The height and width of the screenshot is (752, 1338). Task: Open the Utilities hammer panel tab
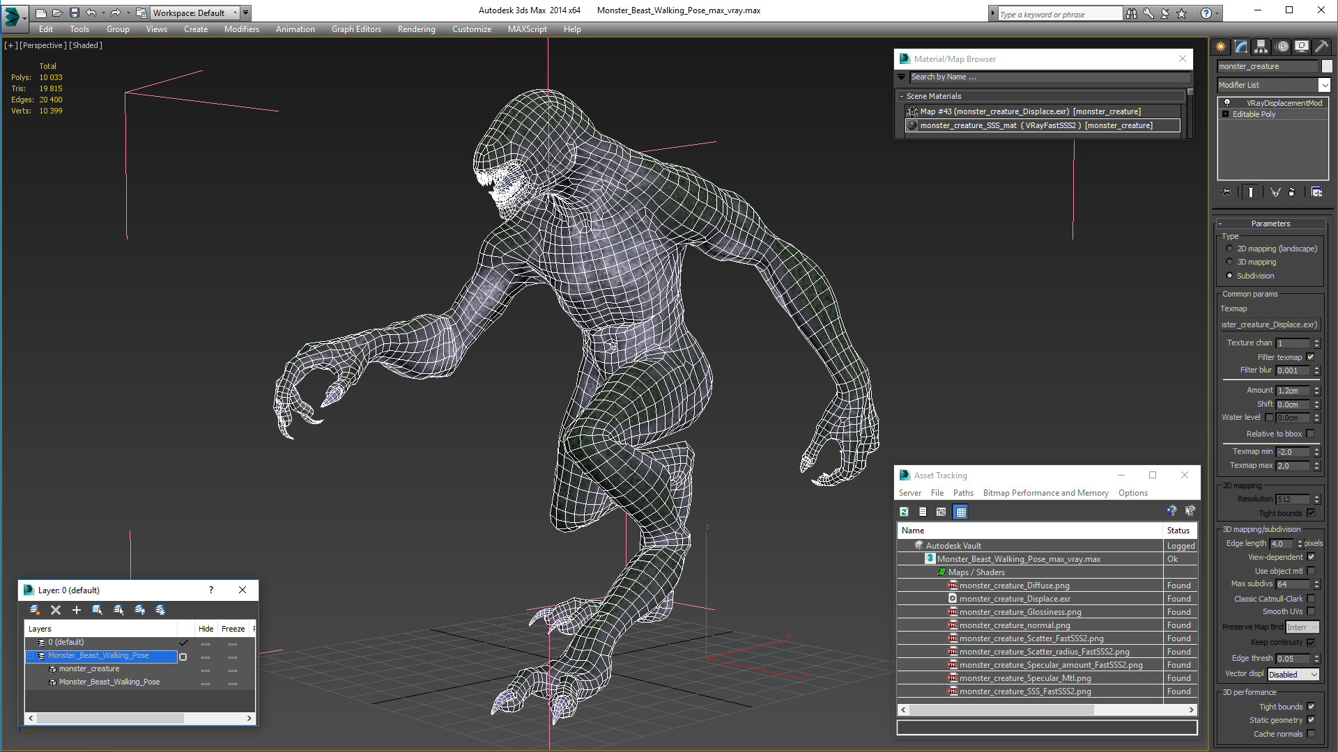[x=1321, y=47]
